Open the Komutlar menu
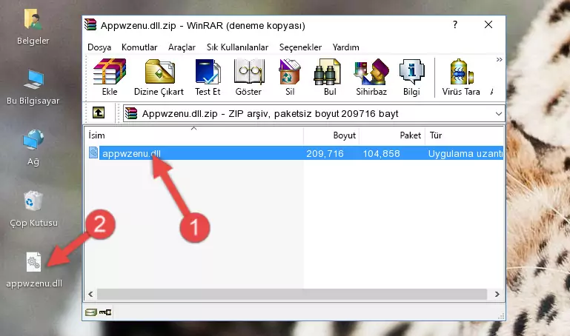Viewport: 570px width, 336px height. pyautogui.click(x=139, y=47)
